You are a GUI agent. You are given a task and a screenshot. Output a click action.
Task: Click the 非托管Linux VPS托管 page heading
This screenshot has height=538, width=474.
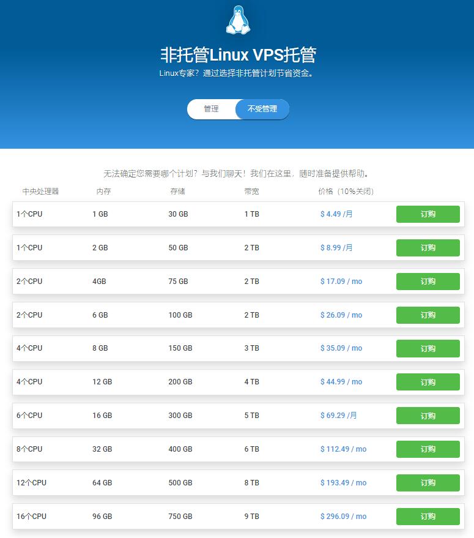pos(238,55)
